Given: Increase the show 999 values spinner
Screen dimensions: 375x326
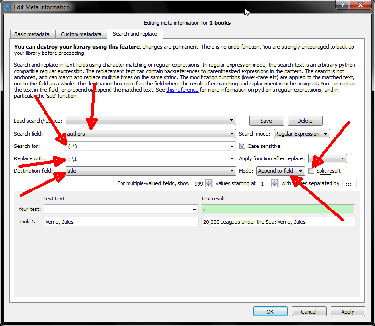Looking at the screenshot, I should coord(209,181).
